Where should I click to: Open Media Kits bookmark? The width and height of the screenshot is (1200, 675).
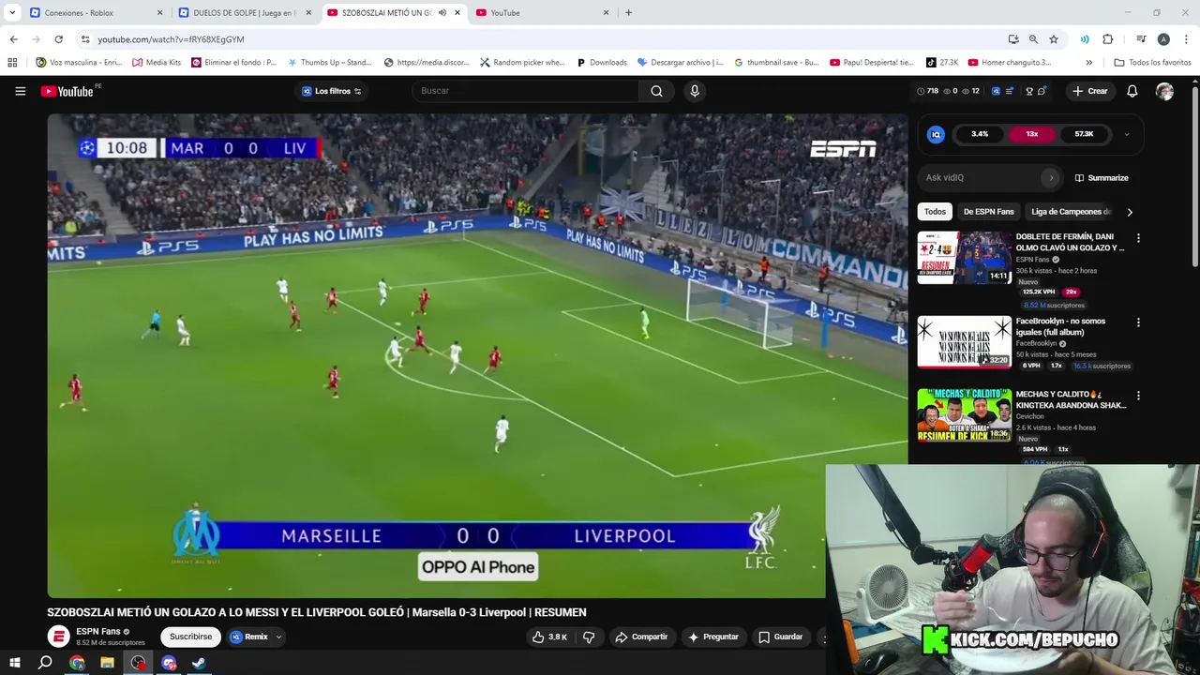(157, 63)
